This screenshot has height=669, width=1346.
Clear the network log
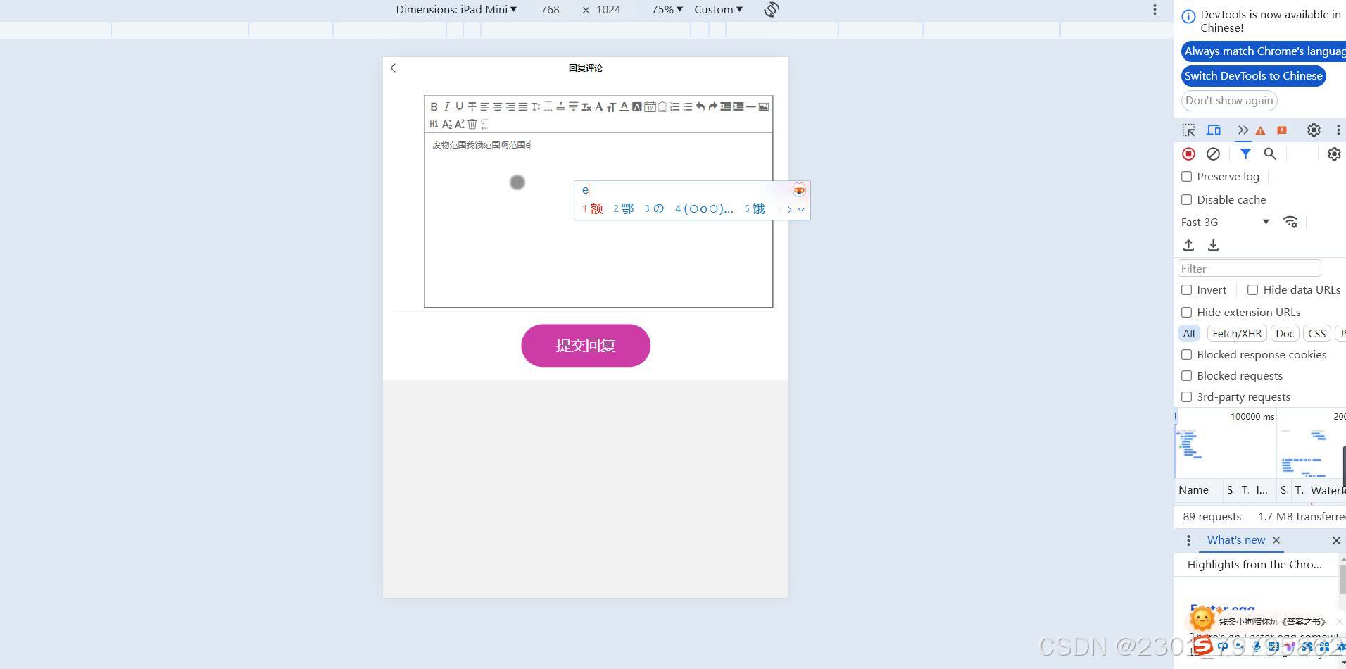pyautogui.click(x=1213, y=154)
